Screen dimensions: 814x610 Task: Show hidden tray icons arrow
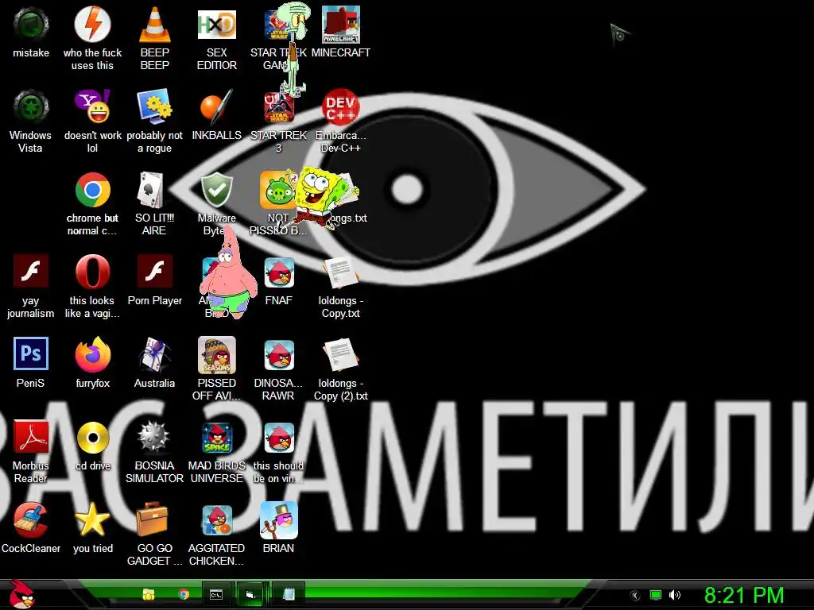coord(635,596)
